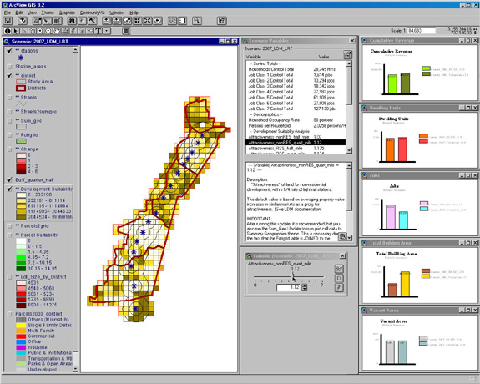Click the context Help pointer icon
The height and width of the screenshot is (384, 480).
point(221,21)
